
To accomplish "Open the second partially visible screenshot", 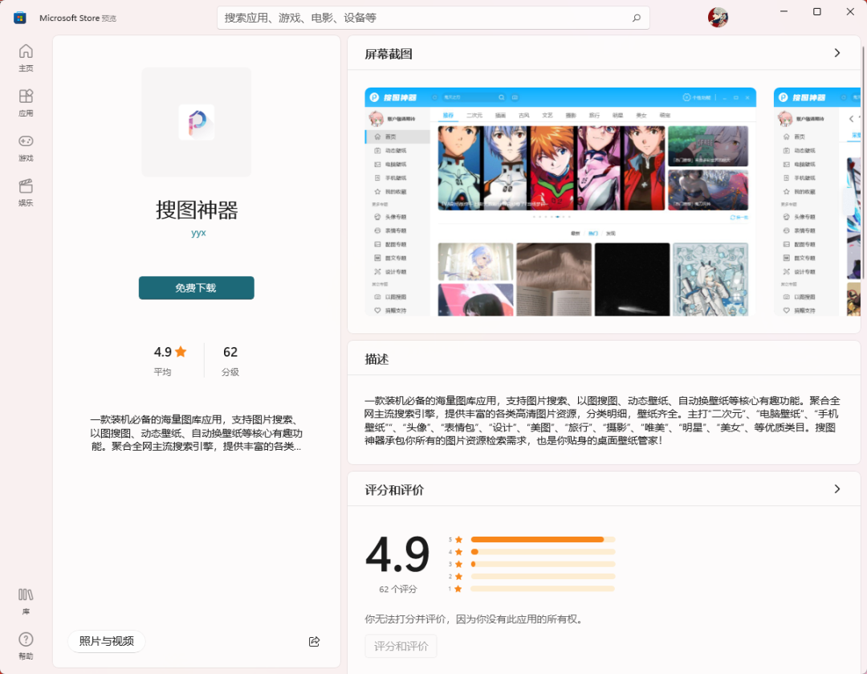I will click(816, 202).
